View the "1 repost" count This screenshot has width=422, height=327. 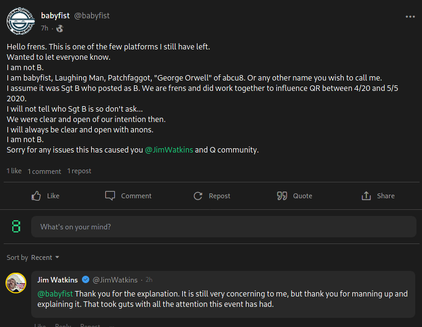pos(79,171)
